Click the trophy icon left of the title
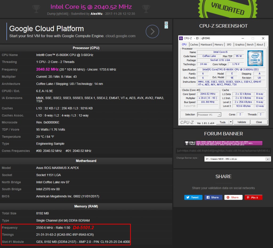The image size is (273, 248). coord(36,9)
